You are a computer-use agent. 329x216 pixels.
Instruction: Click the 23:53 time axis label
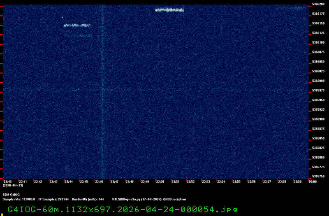point(206,181)
